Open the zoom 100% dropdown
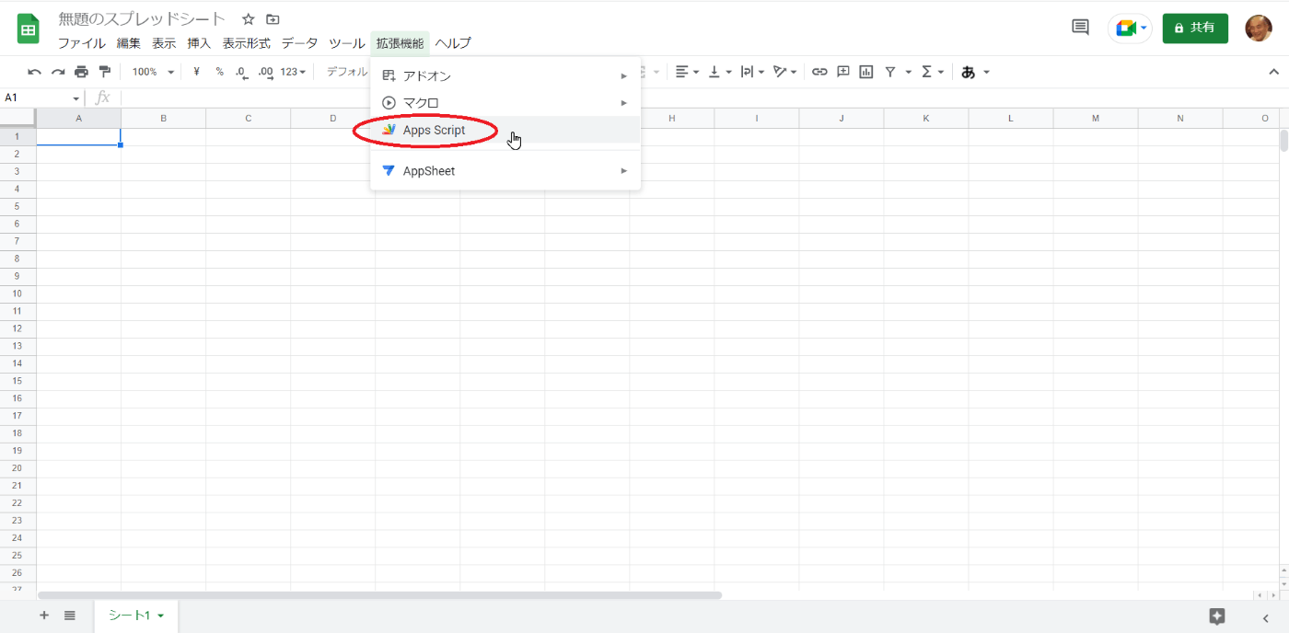The width and height of the screenshot is (1289, 633). point(153,72)
